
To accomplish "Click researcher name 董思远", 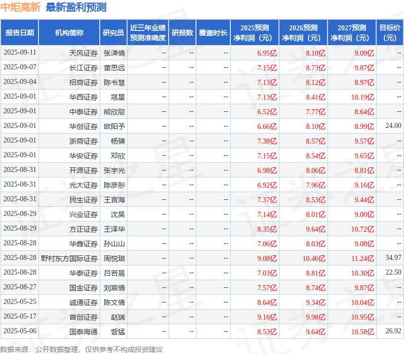I will (114, 68).
